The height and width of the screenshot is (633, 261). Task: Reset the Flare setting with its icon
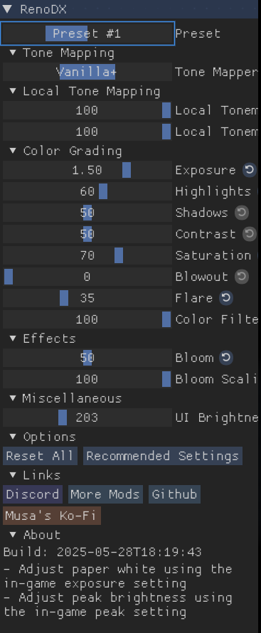tap(226, 298)
